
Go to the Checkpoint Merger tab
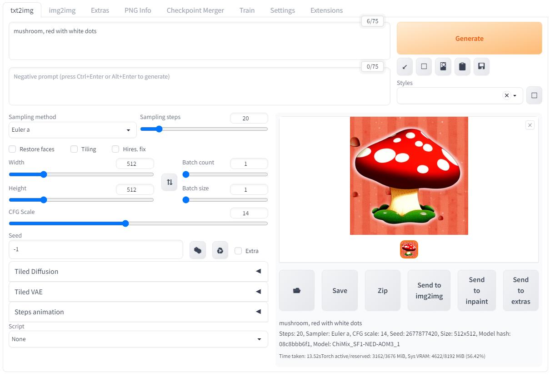[195, 10]
